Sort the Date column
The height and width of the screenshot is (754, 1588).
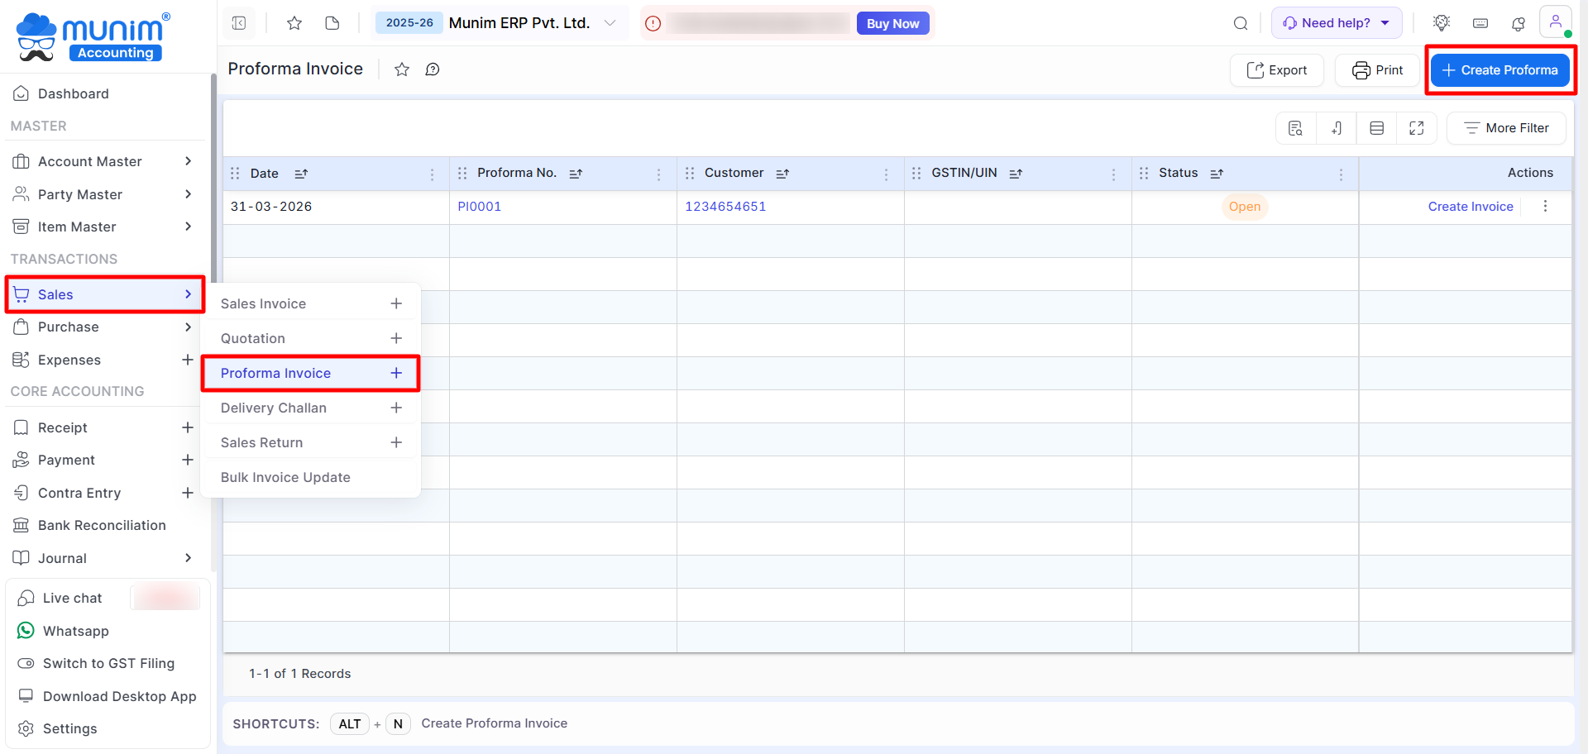301,174
